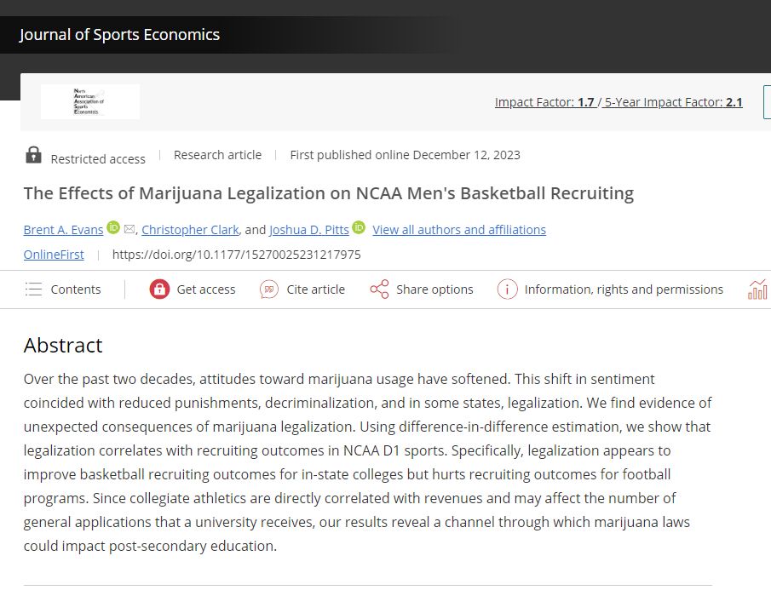Click the article title heading
The image size is (771, 596).
pyautogui.click(x=329, y=193)
